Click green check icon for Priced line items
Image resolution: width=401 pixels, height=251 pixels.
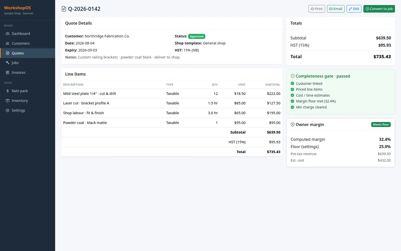coord(292,89)
